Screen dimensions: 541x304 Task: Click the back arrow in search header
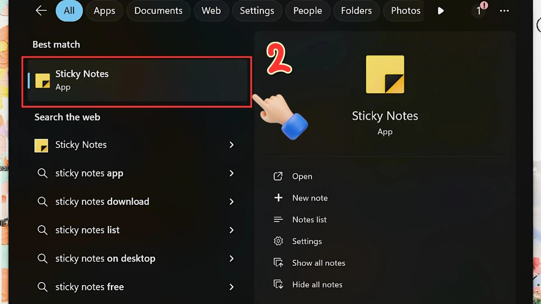(41, 11)
